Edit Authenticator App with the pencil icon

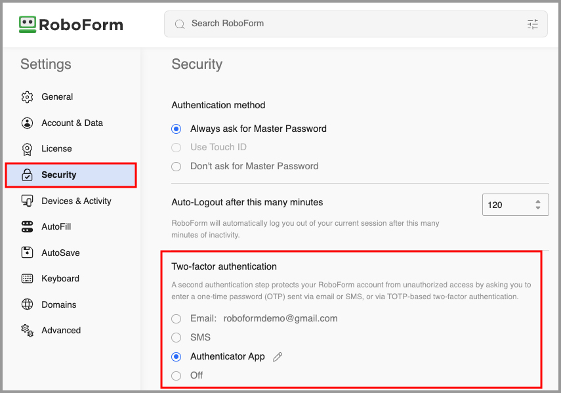pyautogui.click(x=277, y=356)
